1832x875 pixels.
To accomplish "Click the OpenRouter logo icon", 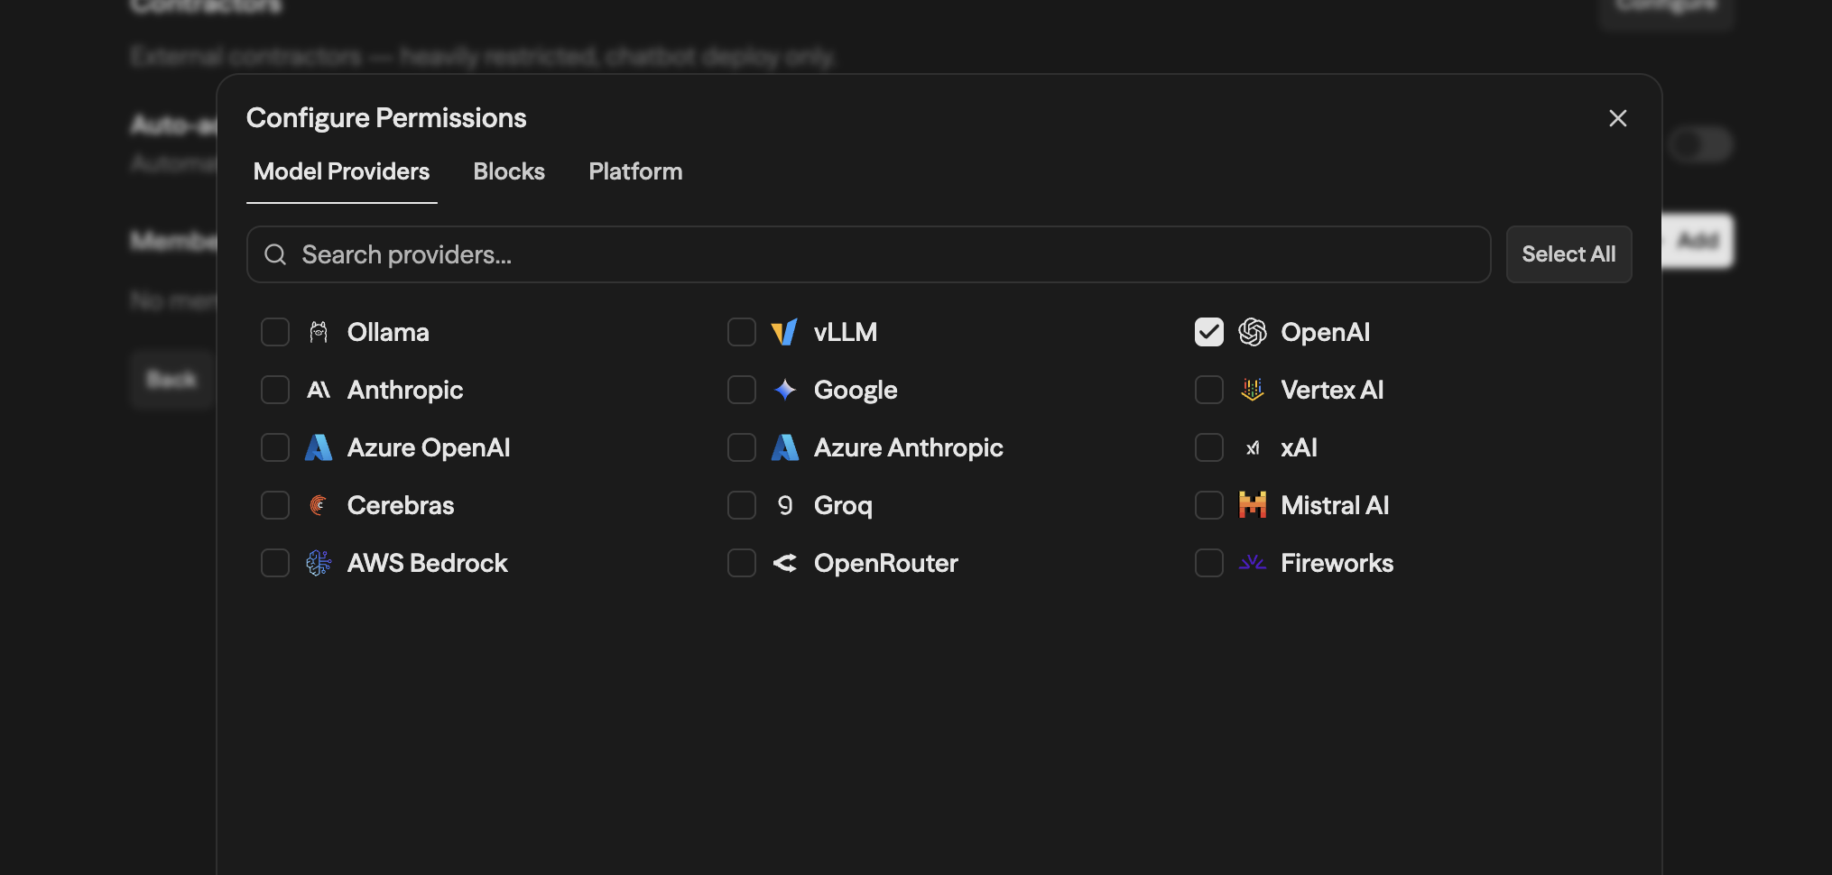I will [784, 563].
